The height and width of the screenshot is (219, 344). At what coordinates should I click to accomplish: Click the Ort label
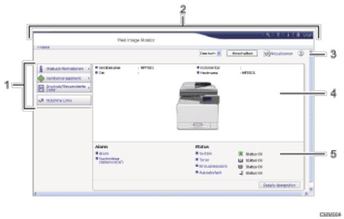tap(102, 72)
